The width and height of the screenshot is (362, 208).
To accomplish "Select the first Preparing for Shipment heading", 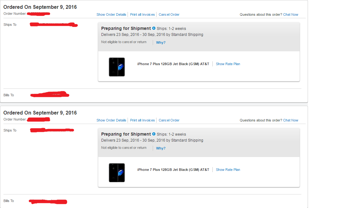I will point(126,28).
